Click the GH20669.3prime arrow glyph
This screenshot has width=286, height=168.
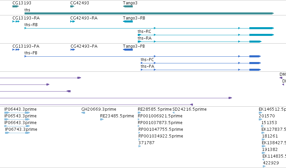coord(83,113)
